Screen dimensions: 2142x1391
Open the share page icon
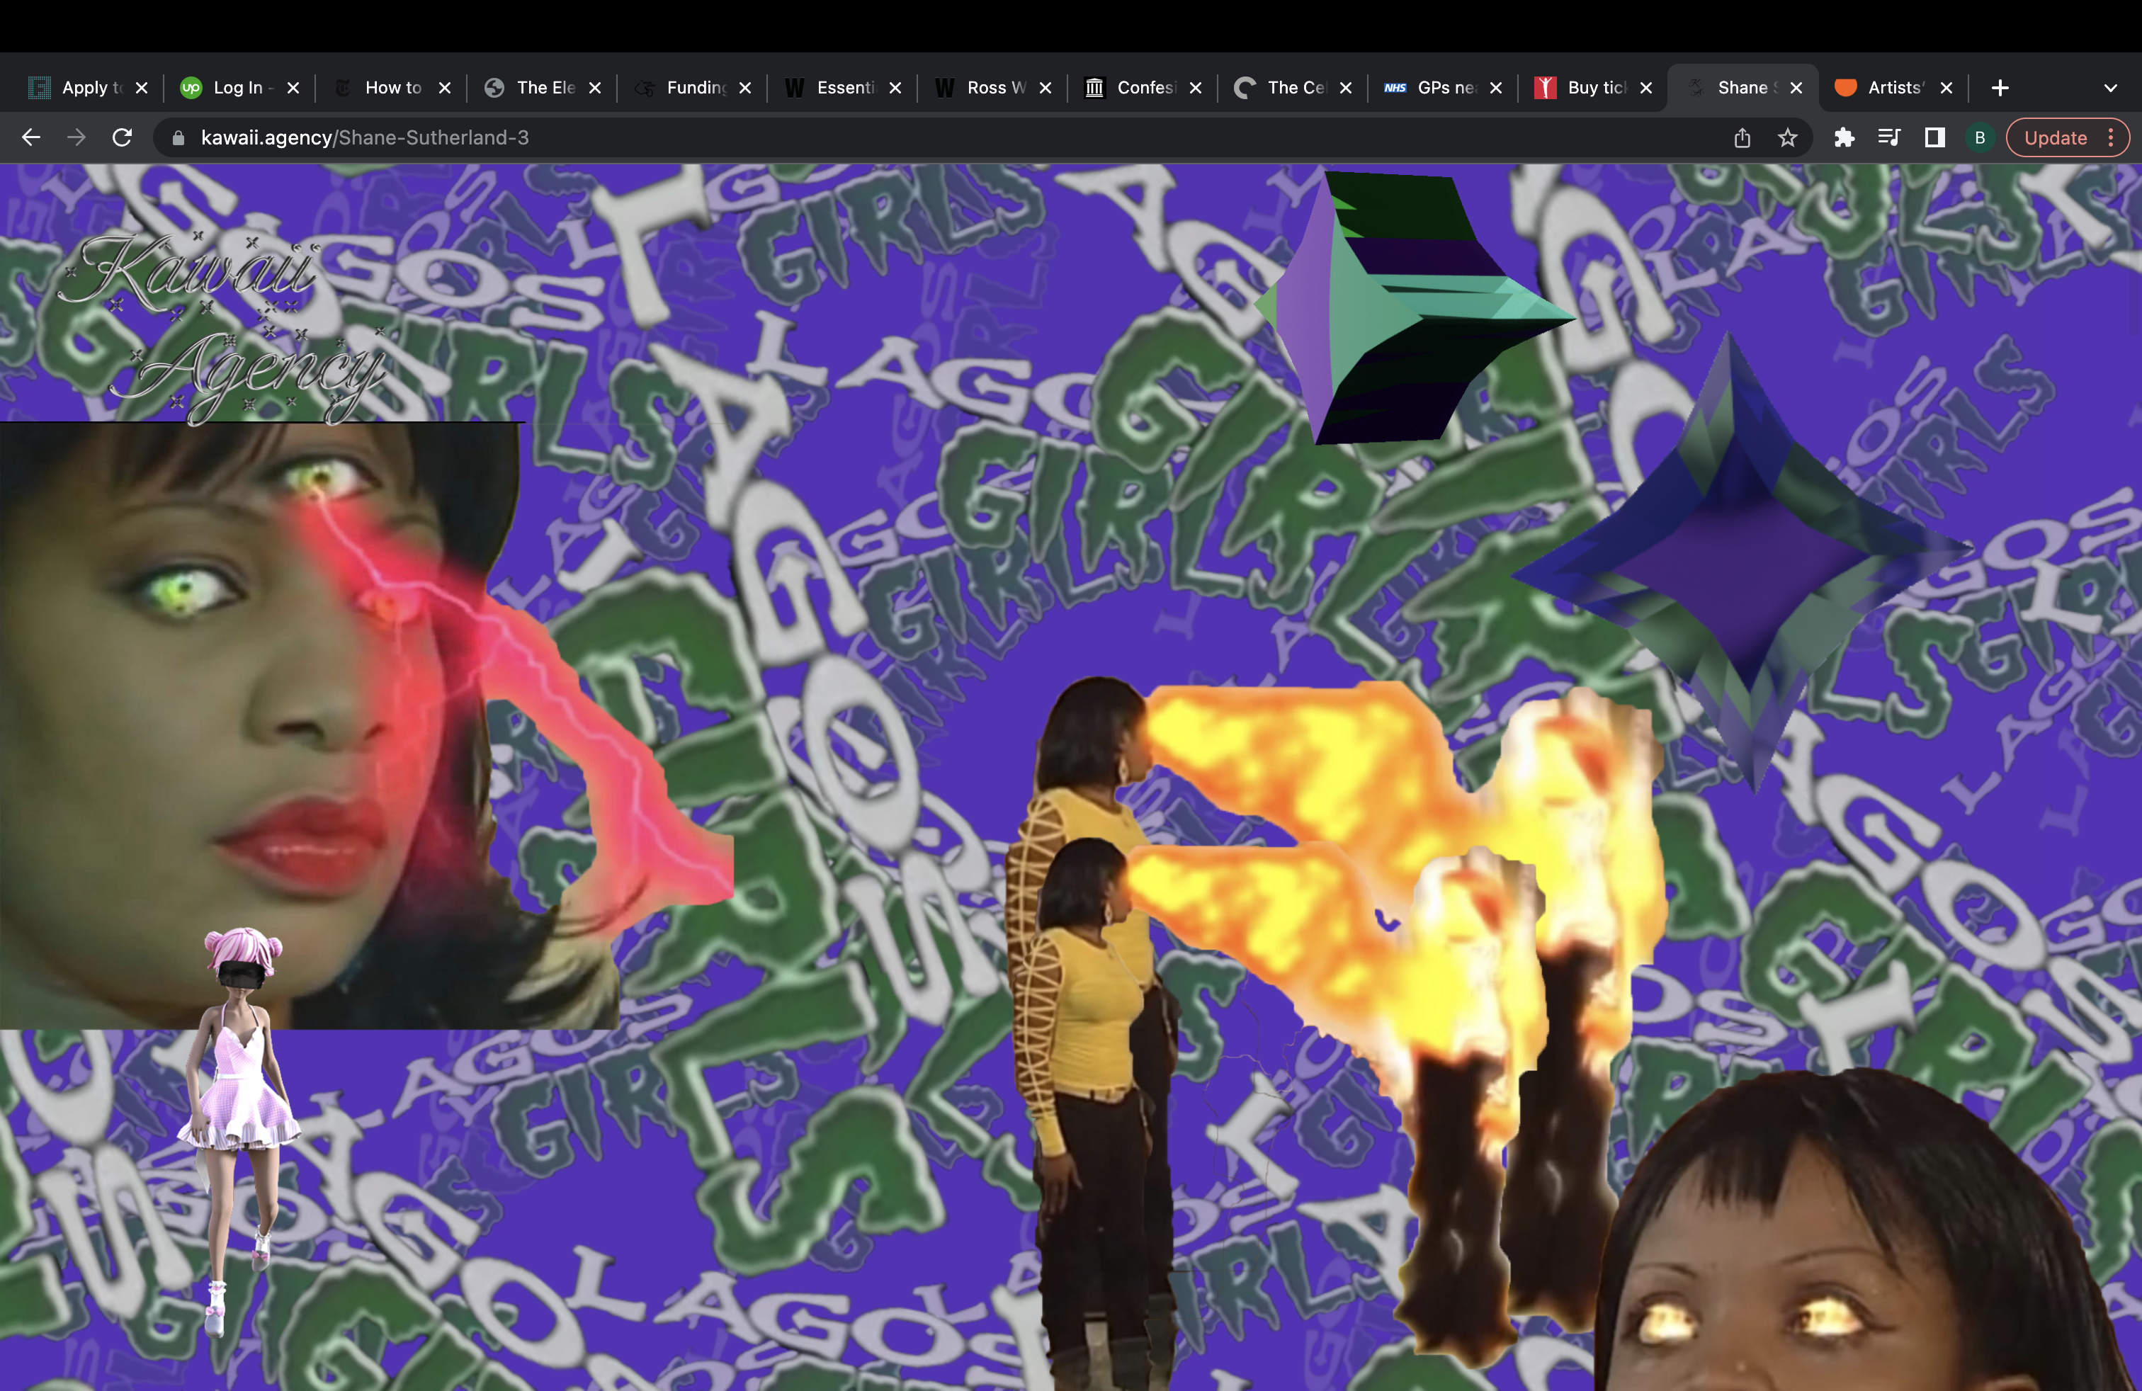click(x=1742, y=137)
